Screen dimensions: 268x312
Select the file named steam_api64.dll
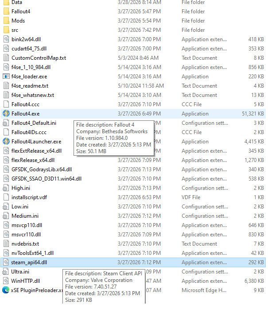29,262
